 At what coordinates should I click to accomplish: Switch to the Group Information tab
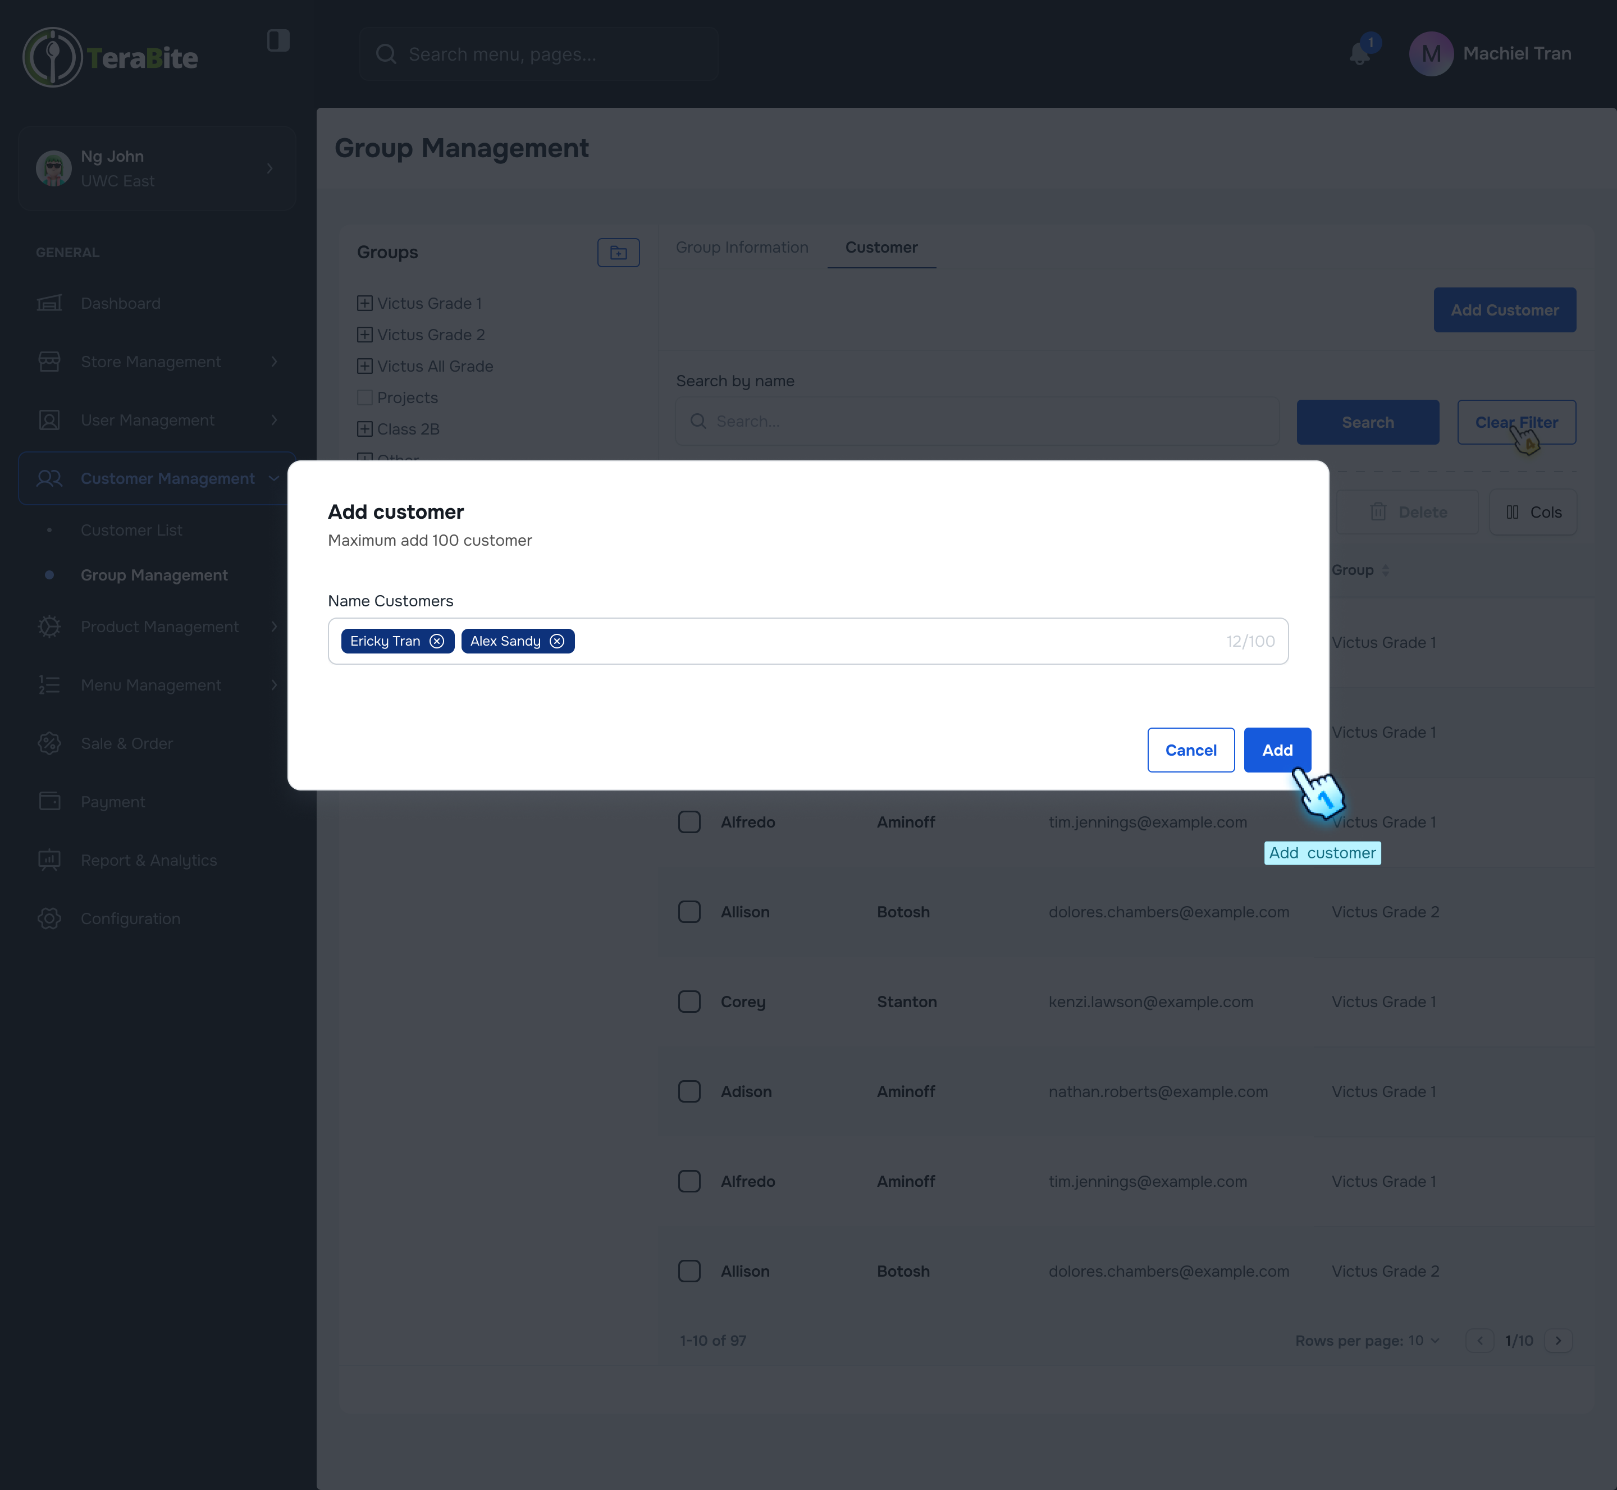[742, 248]
